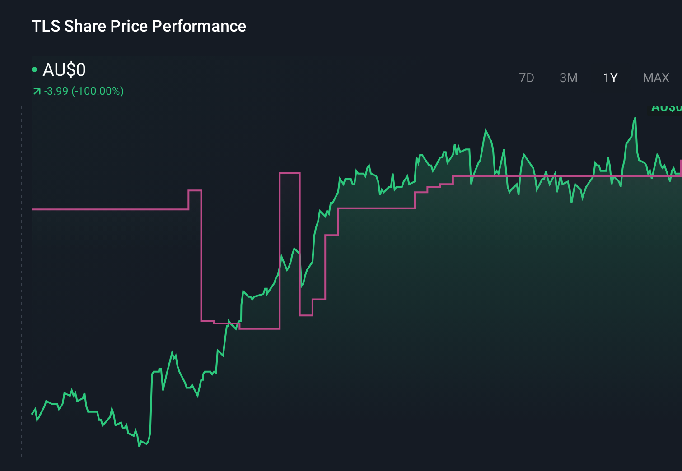The image size is (682, 471).
Task: Click the green price tag at chart top-right
Action: click(666, 108)
